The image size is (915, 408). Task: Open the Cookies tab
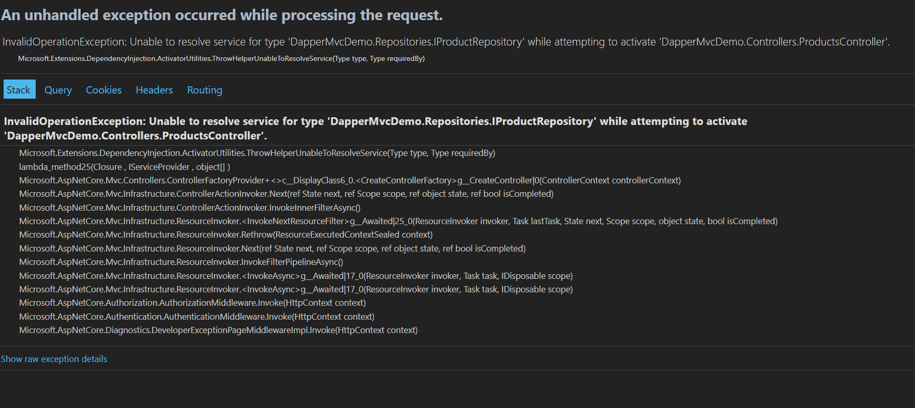pyautogui.click(x=103, y=90)
